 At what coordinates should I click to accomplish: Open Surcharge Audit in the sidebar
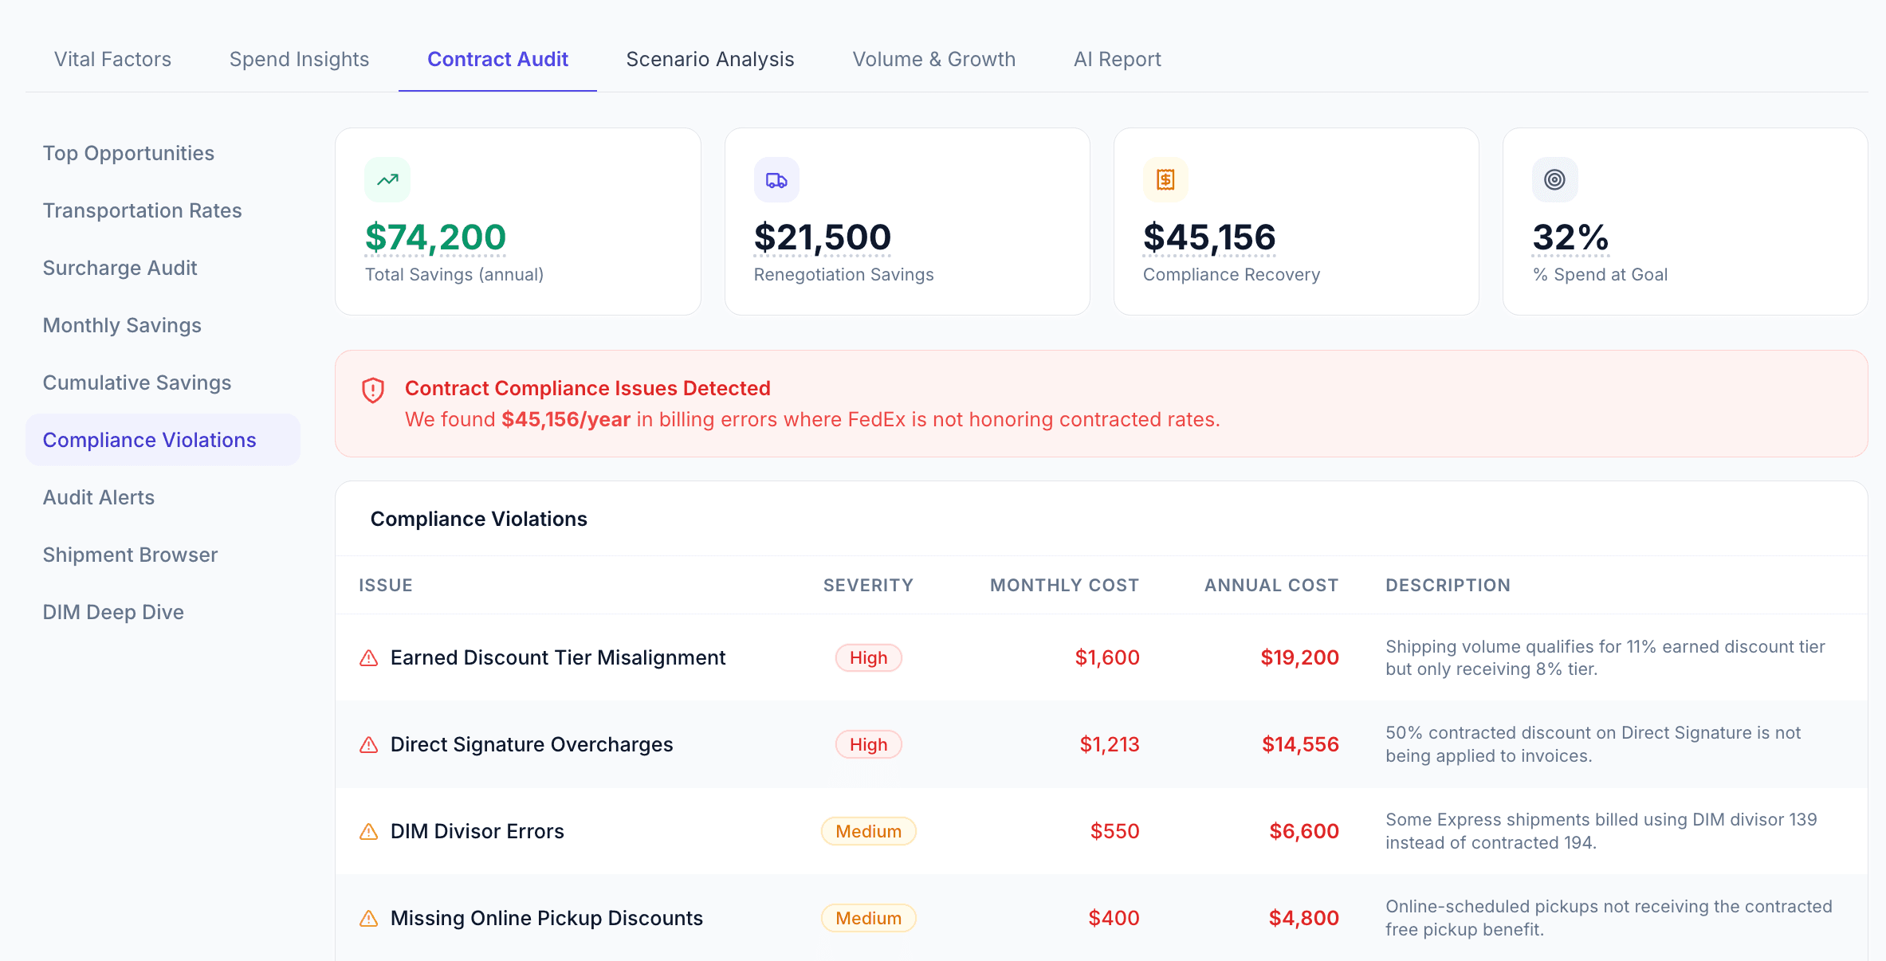point(120,268)
